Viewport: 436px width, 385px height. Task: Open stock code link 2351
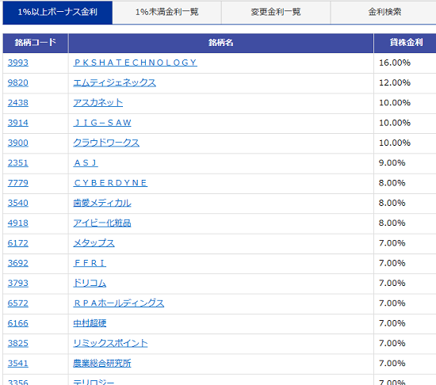[x=18, y=162]
